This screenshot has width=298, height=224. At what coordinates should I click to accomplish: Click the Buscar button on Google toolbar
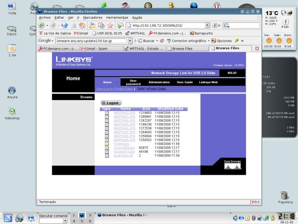pyautogui.click(x=146, y=41)
